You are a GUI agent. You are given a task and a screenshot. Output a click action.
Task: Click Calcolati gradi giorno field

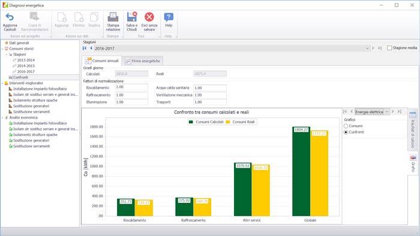tap(131, 74)
